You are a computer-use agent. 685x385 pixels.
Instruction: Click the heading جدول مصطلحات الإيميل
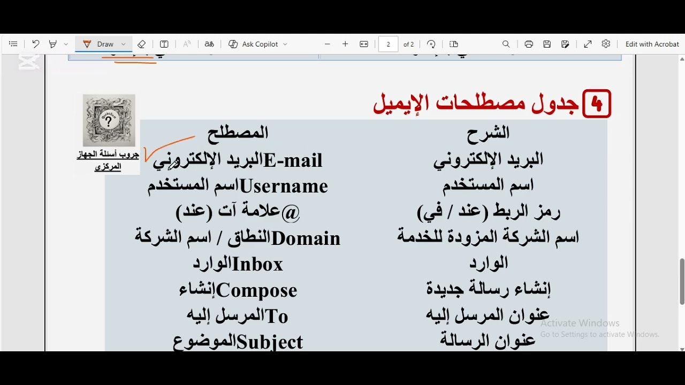(475, 103)
